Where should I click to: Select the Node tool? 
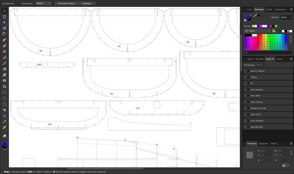point(4,22)
